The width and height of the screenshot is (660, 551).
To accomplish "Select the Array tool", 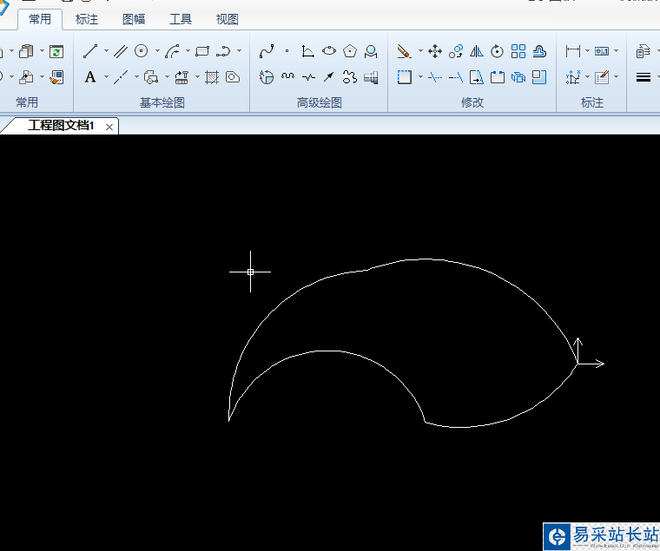I will [x=518, y=51].
